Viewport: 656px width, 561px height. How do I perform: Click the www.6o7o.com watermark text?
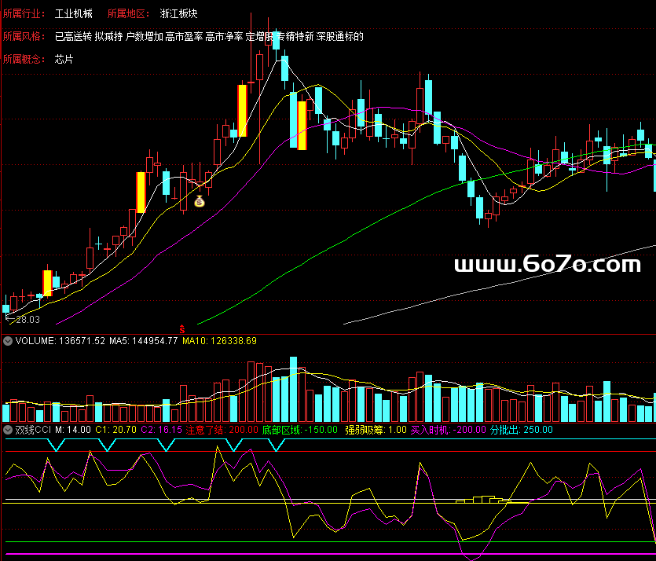548,266
